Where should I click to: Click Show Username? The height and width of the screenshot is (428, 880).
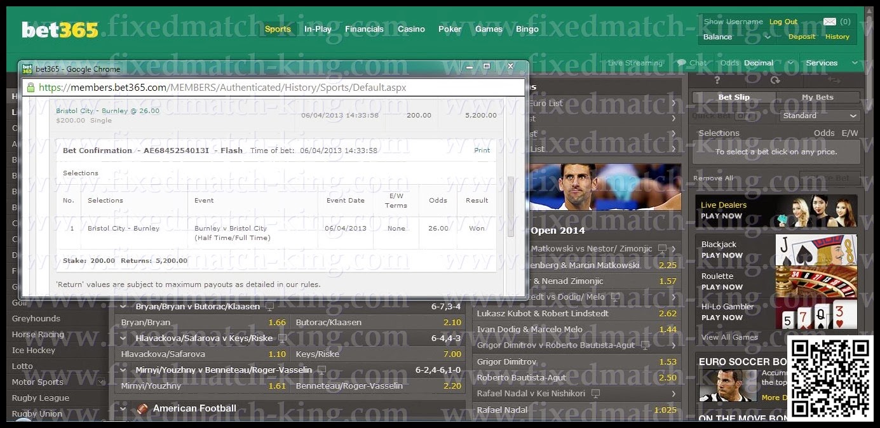(733, 22)
